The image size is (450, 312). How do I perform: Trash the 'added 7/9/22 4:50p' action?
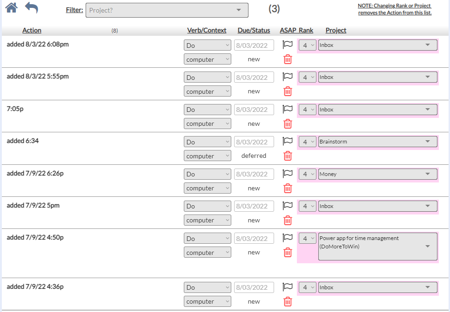click(x=288, y=253)
